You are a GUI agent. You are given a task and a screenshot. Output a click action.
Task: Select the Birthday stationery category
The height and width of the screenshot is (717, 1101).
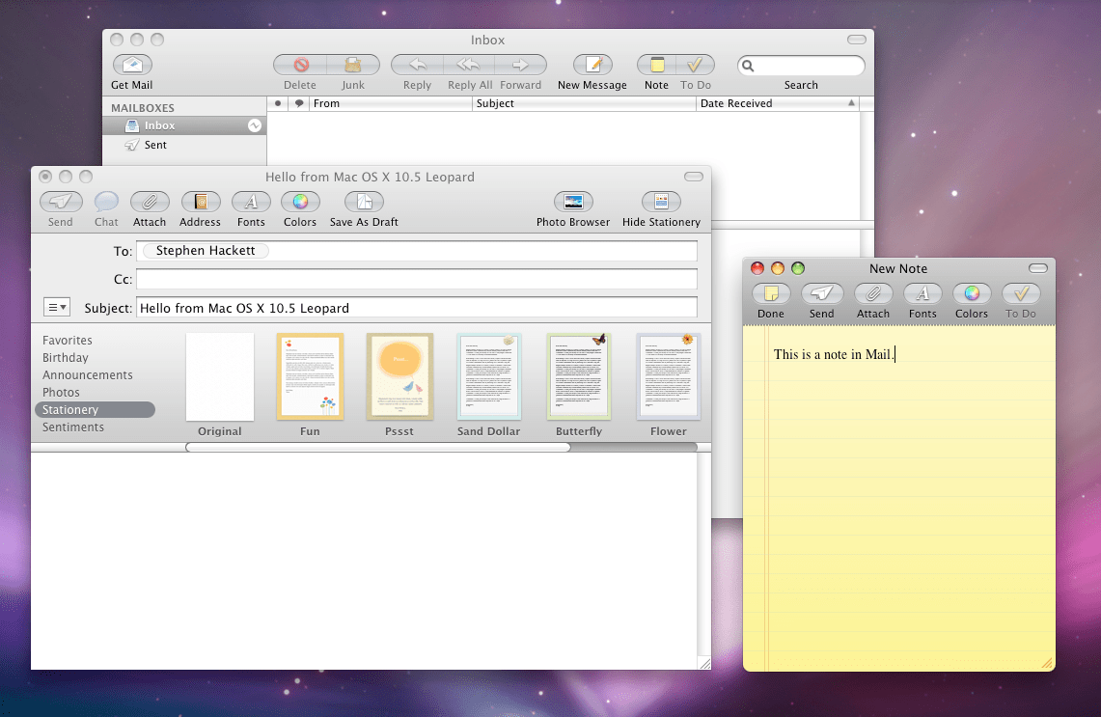[x=66, y=358]
